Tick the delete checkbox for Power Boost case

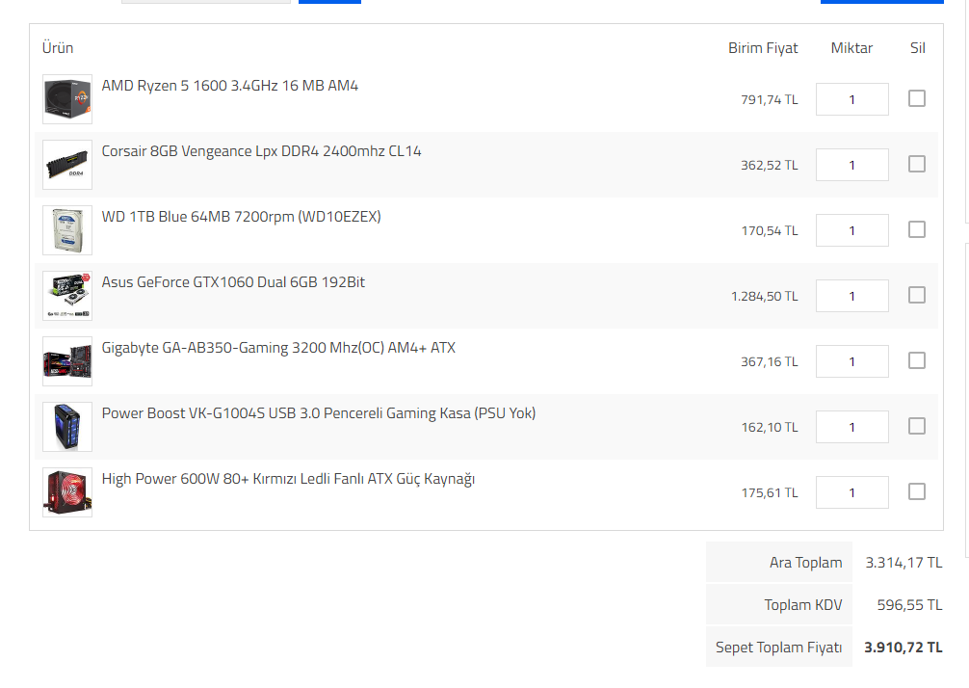pos(917,426)
